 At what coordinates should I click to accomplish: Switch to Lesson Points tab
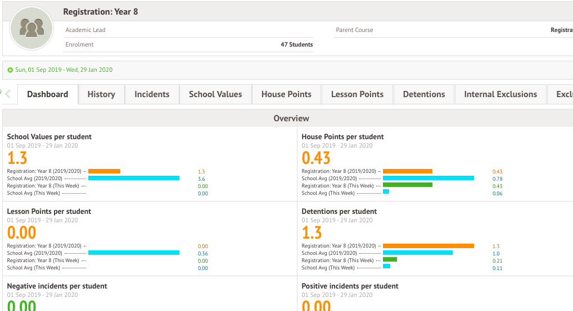pos(357,94)
